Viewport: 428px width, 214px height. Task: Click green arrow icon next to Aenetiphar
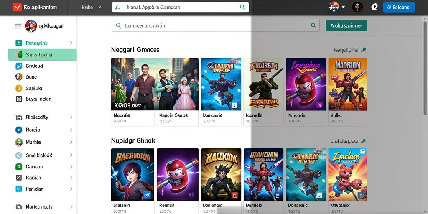tap(363, 50)
